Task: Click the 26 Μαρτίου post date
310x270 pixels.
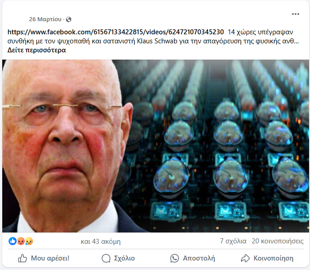Action: click(x=45, y=19)
